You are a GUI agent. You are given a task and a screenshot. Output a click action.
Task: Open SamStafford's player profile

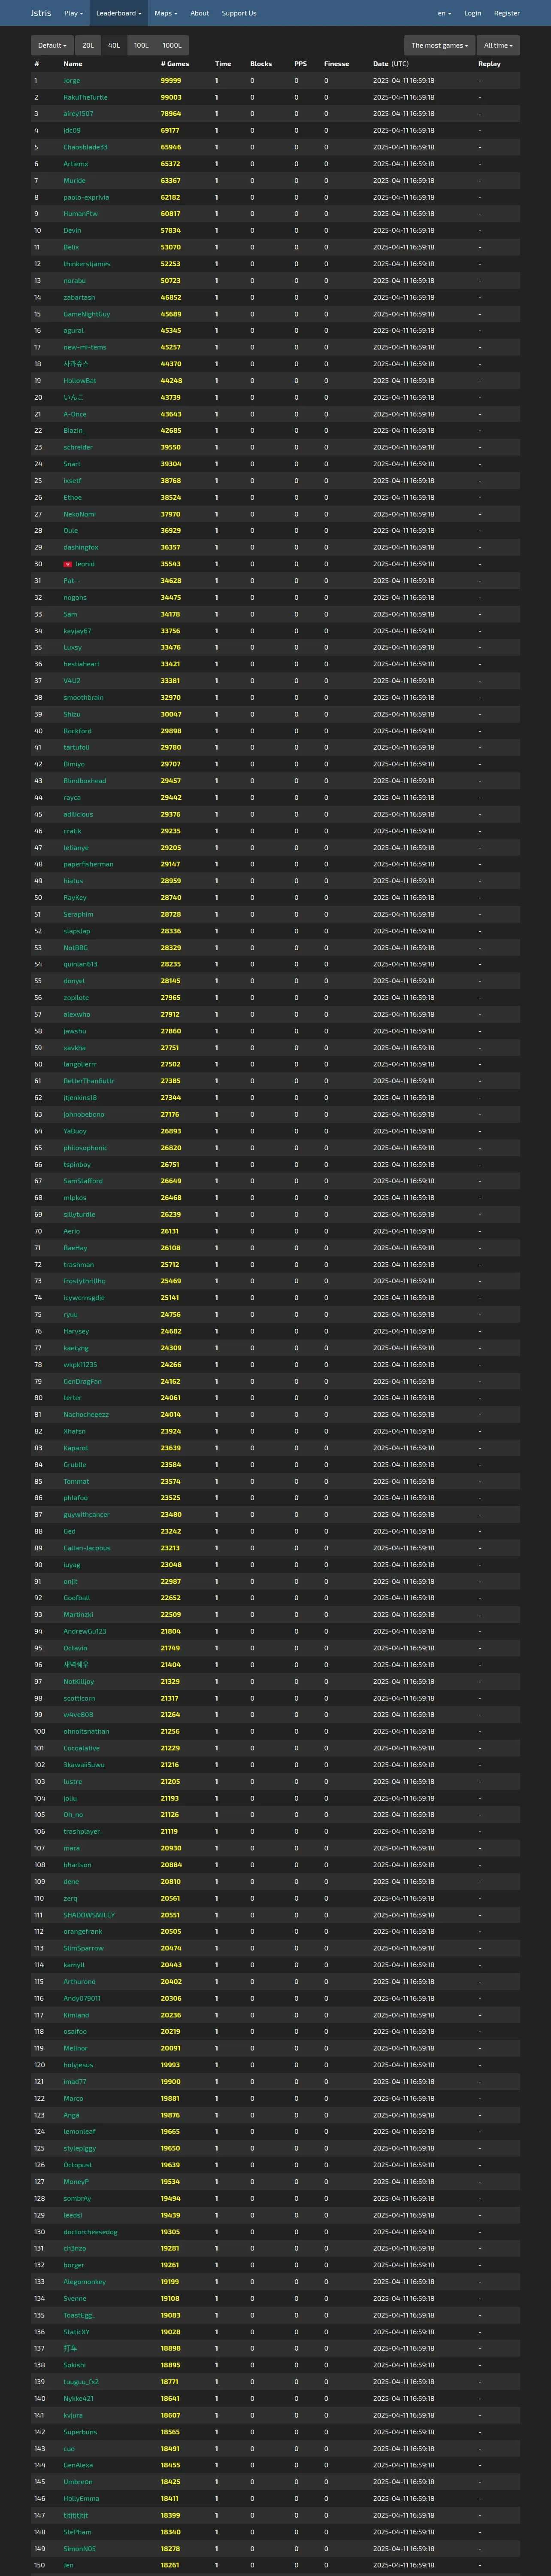(83, 1181)
